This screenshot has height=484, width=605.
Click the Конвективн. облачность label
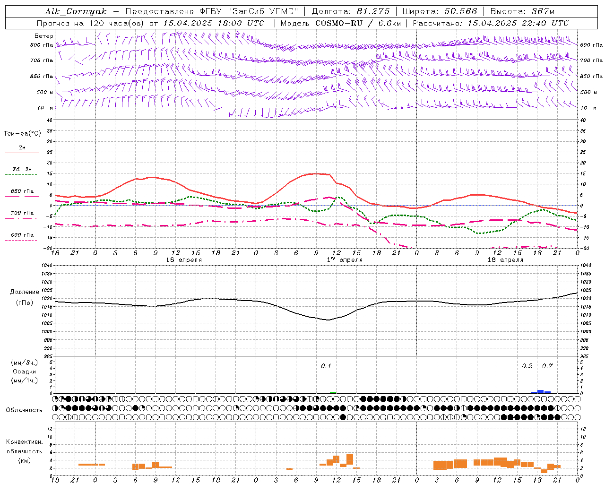click(x=25, y=446)
